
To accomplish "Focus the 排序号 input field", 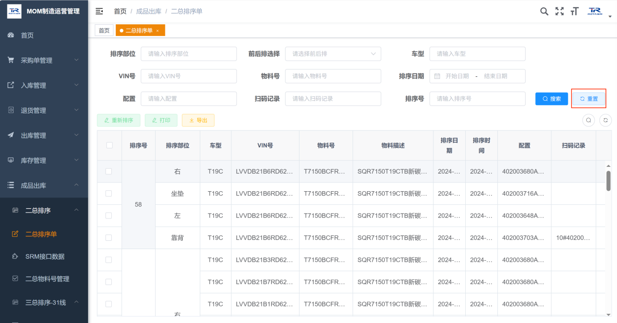I will coord(477,99).
